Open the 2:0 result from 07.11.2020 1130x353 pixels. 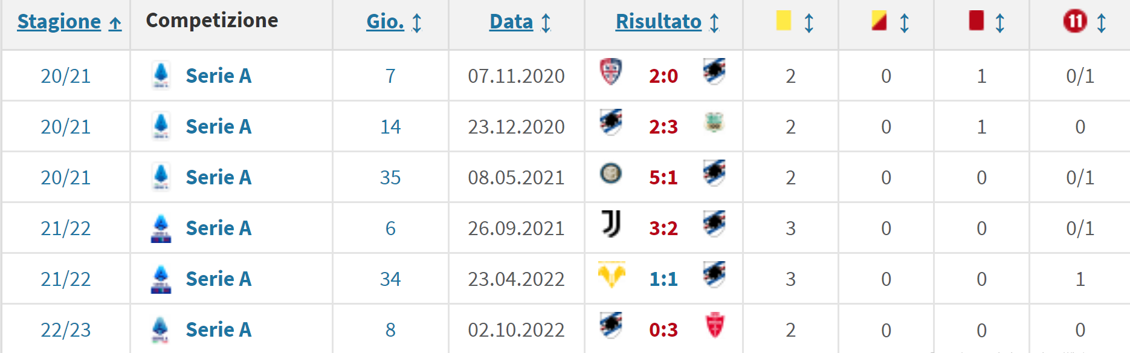(x=663, y=76)
